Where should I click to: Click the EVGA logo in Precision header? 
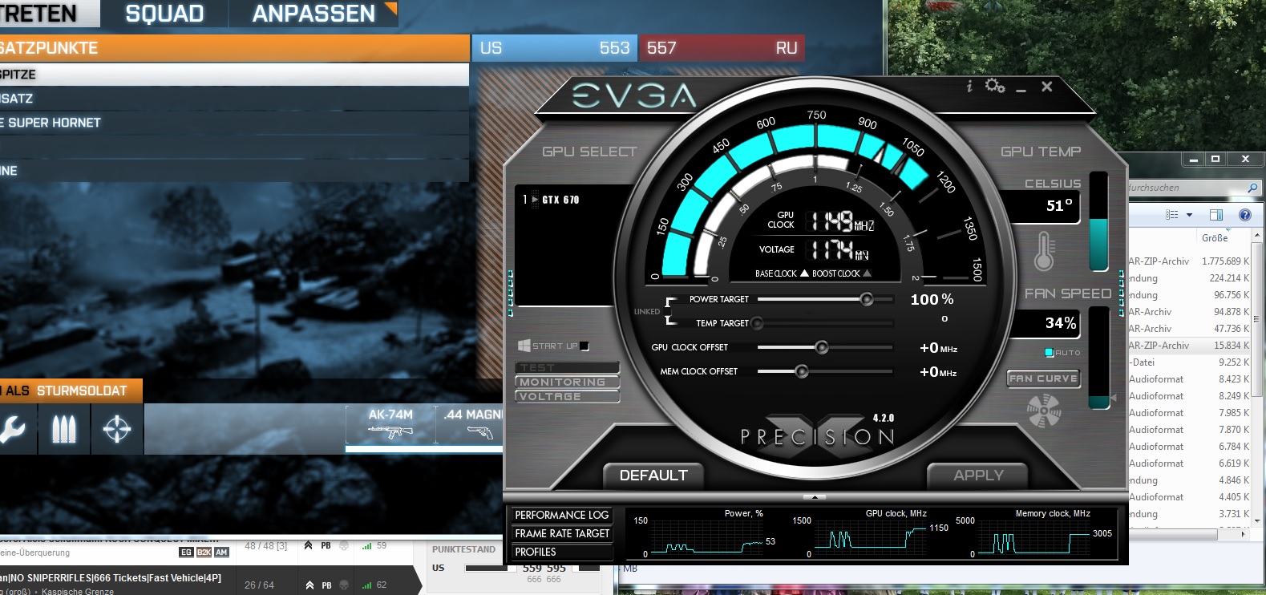tap(634, 96)
